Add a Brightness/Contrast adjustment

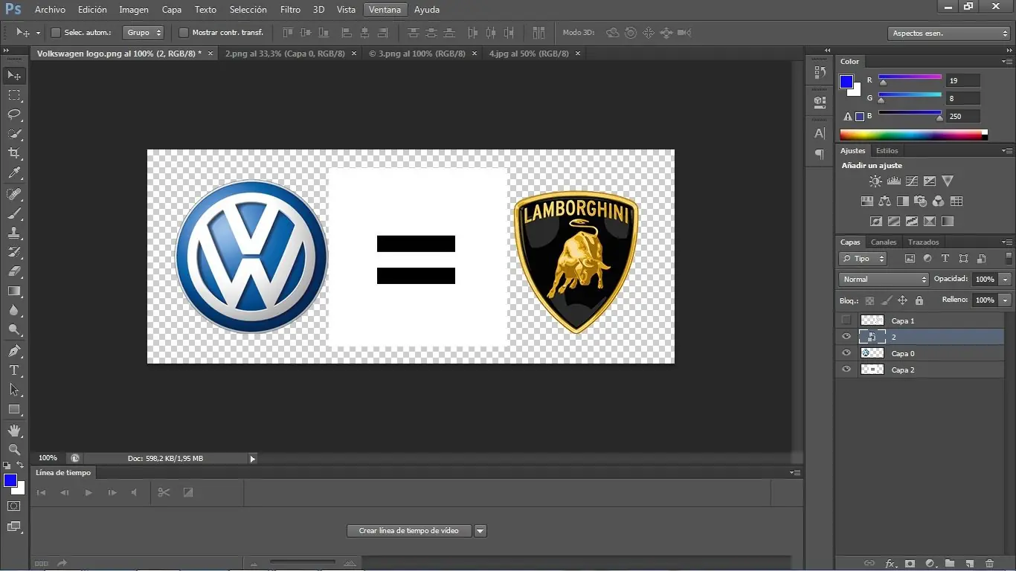pyautogui.click(x=875, y=181)
